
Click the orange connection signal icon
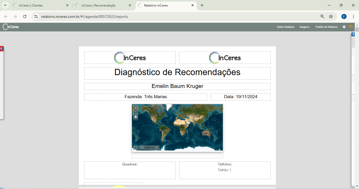[x=351, y=26]
